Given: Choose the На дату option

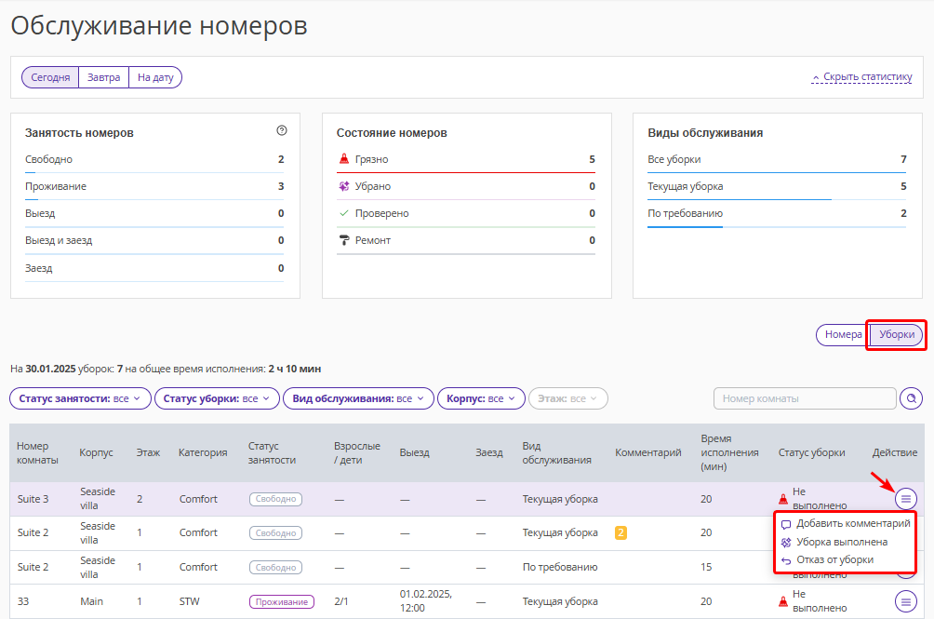Looking at the screenshot, I should (x=155, y=77).
